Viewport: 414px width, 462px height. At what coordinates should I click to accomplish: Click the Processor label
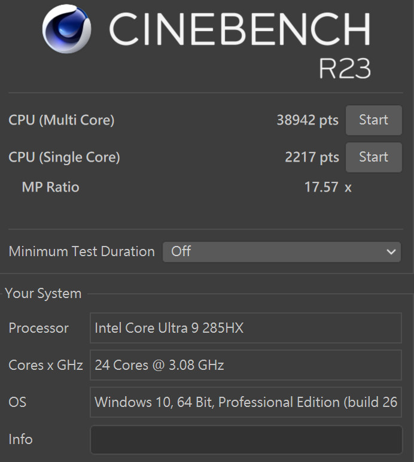pyautogui.click(x=38, y=328)
